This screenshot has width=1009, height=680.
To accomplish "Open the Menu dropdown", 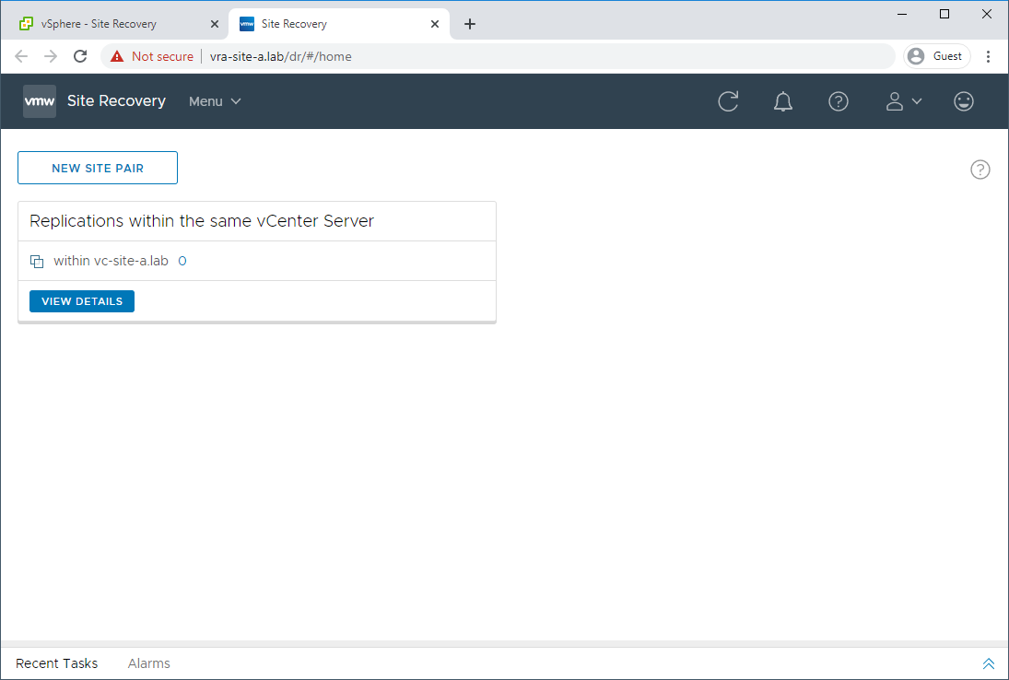I will click(215, 101).
